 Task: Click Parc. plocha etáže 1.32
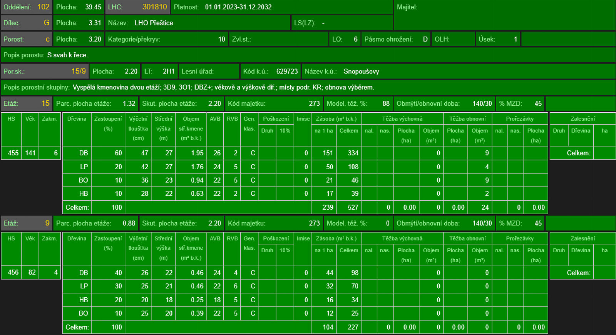[129, 103]
